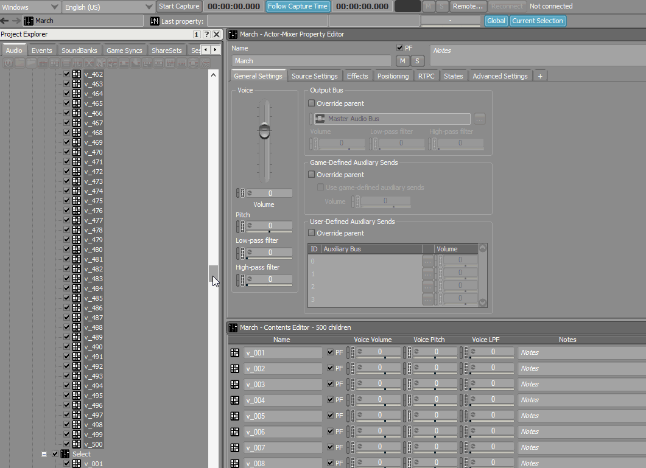Click the vertical Voice Volume fader handle
Image resolution: width=646 pixels, height=468 pixels.
[264, 131]
